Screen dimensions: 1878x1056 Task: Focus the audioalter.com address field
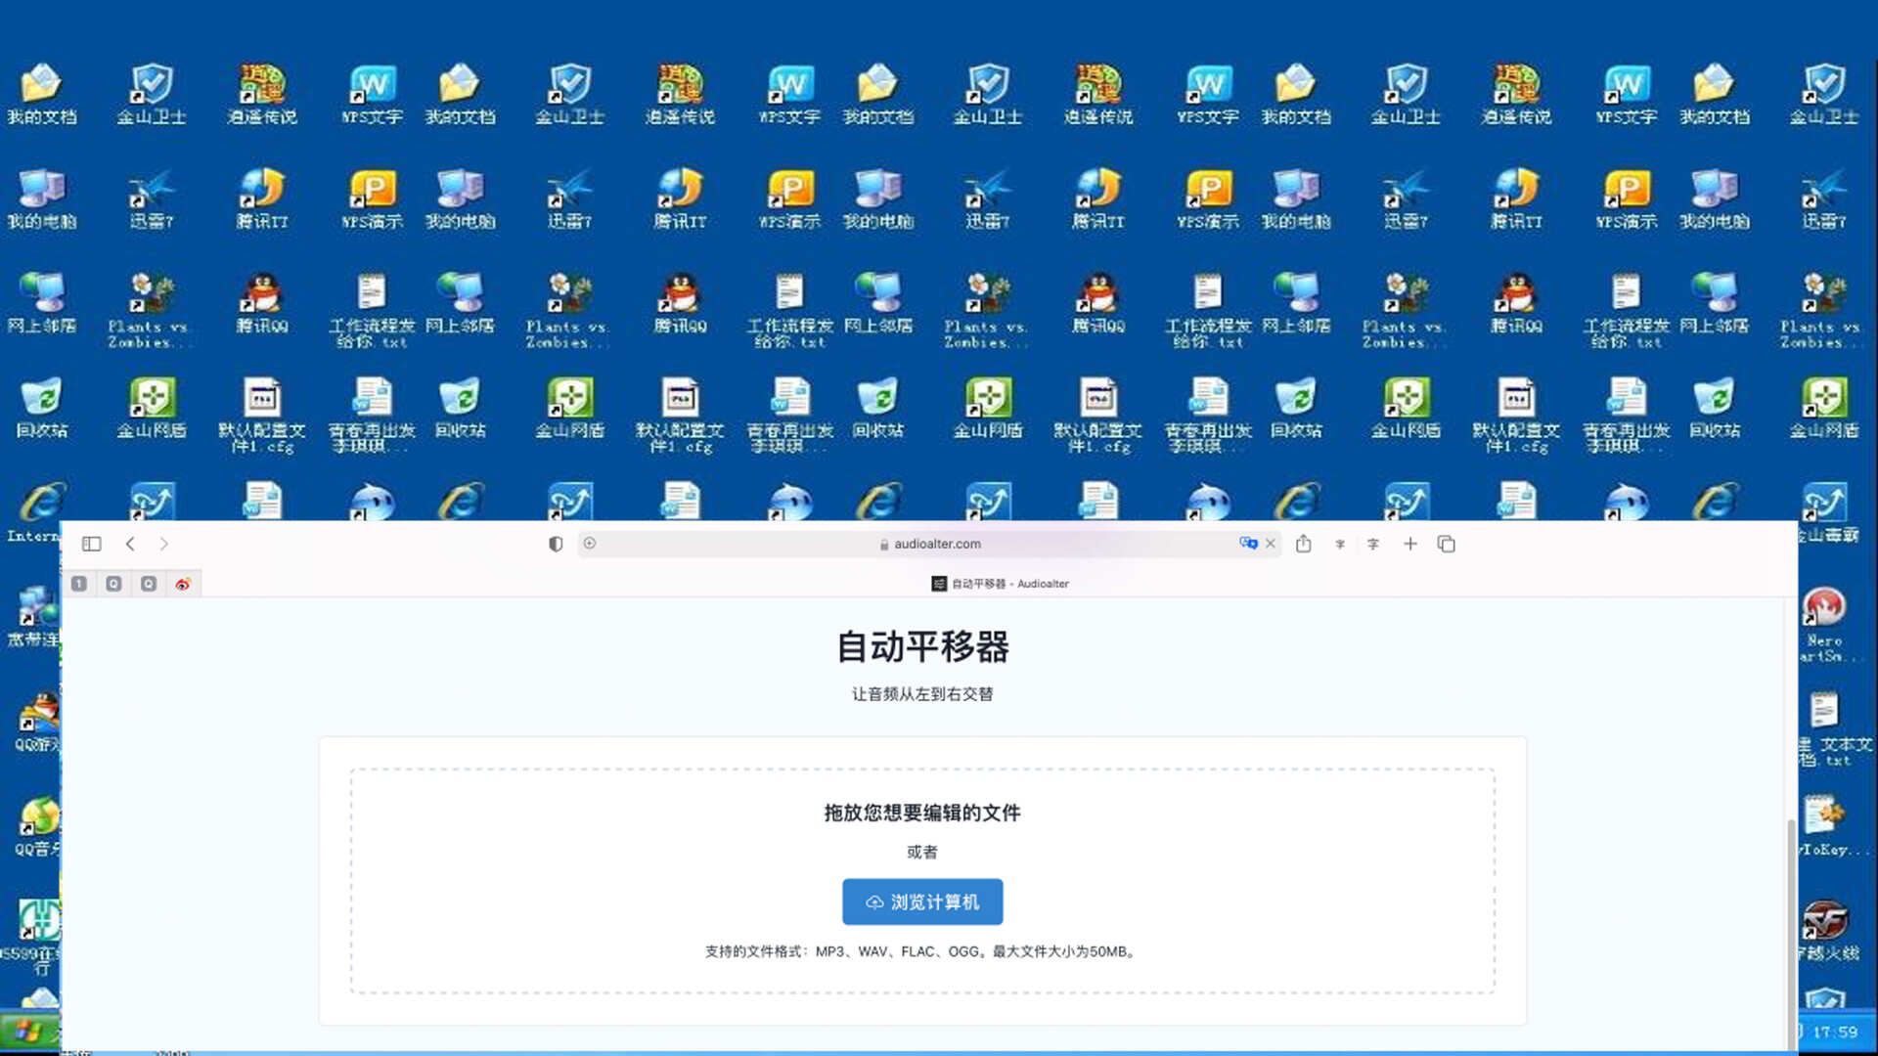(x=929, y=544)
